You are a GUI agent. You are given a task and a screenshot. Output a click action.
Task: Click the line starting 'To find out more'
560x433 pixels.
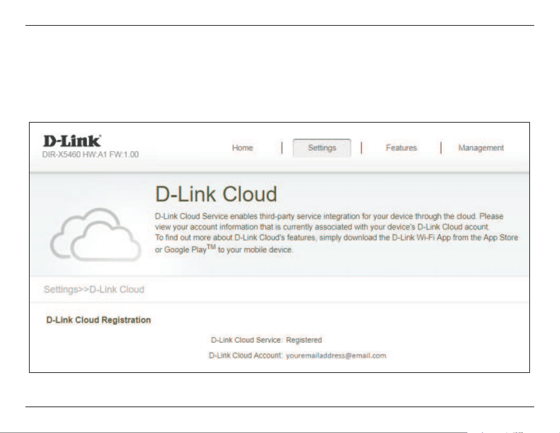[337, 238]
